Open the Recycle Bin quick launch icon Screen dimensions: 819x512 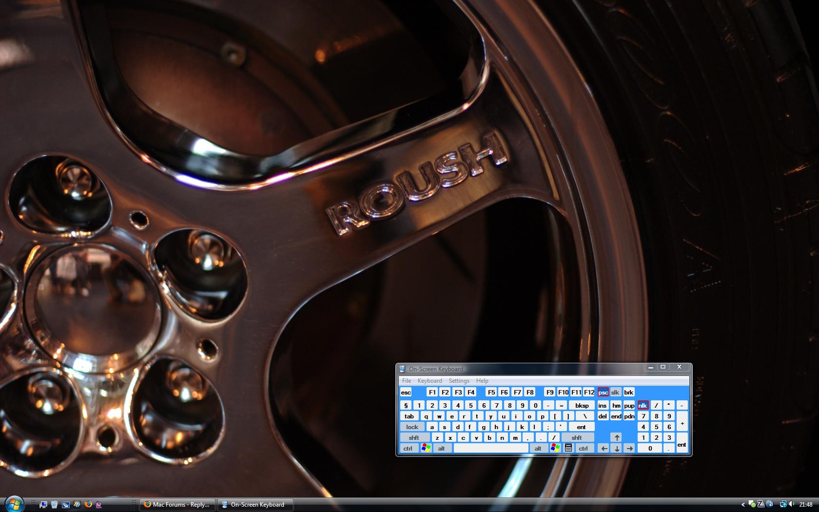tap(54, 505)
